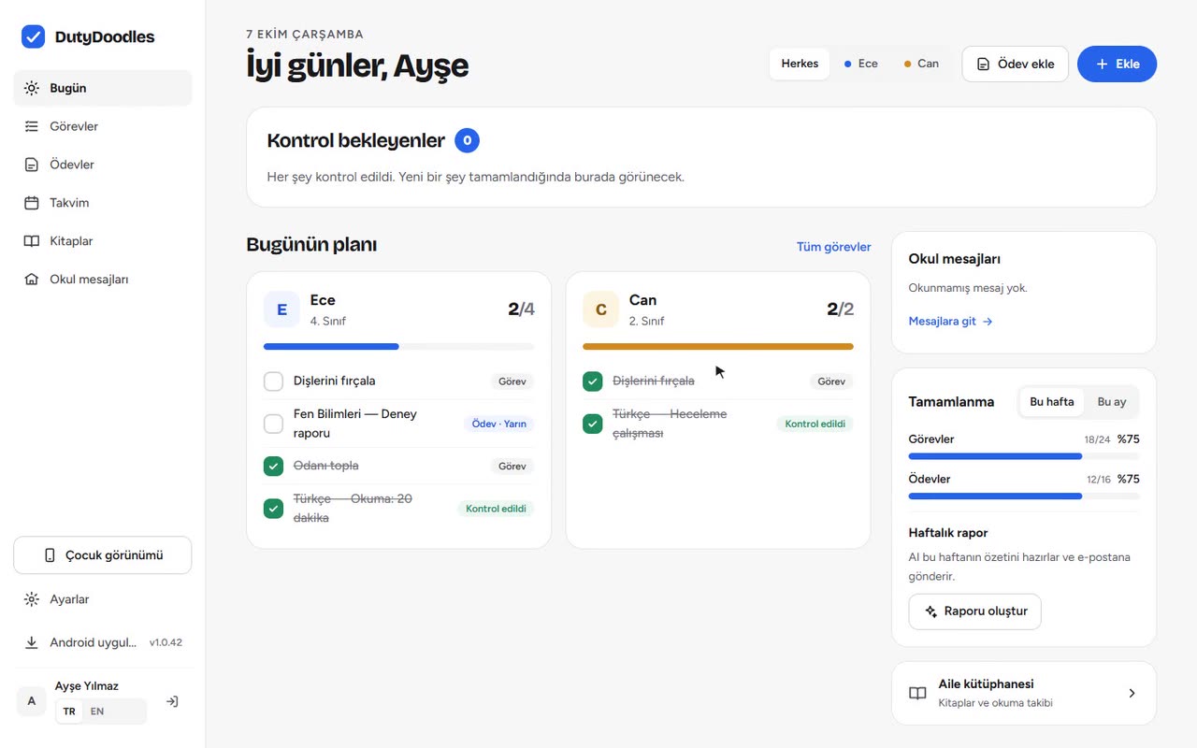Click the Raporu oluştur button
This screenshot has width=1197, height=748.
974,611
